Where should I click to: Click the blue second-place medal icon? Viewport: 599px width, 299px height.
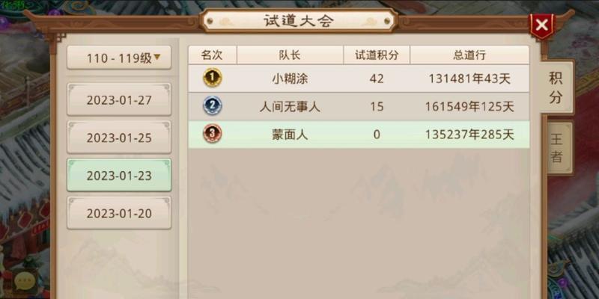[212, 106]
